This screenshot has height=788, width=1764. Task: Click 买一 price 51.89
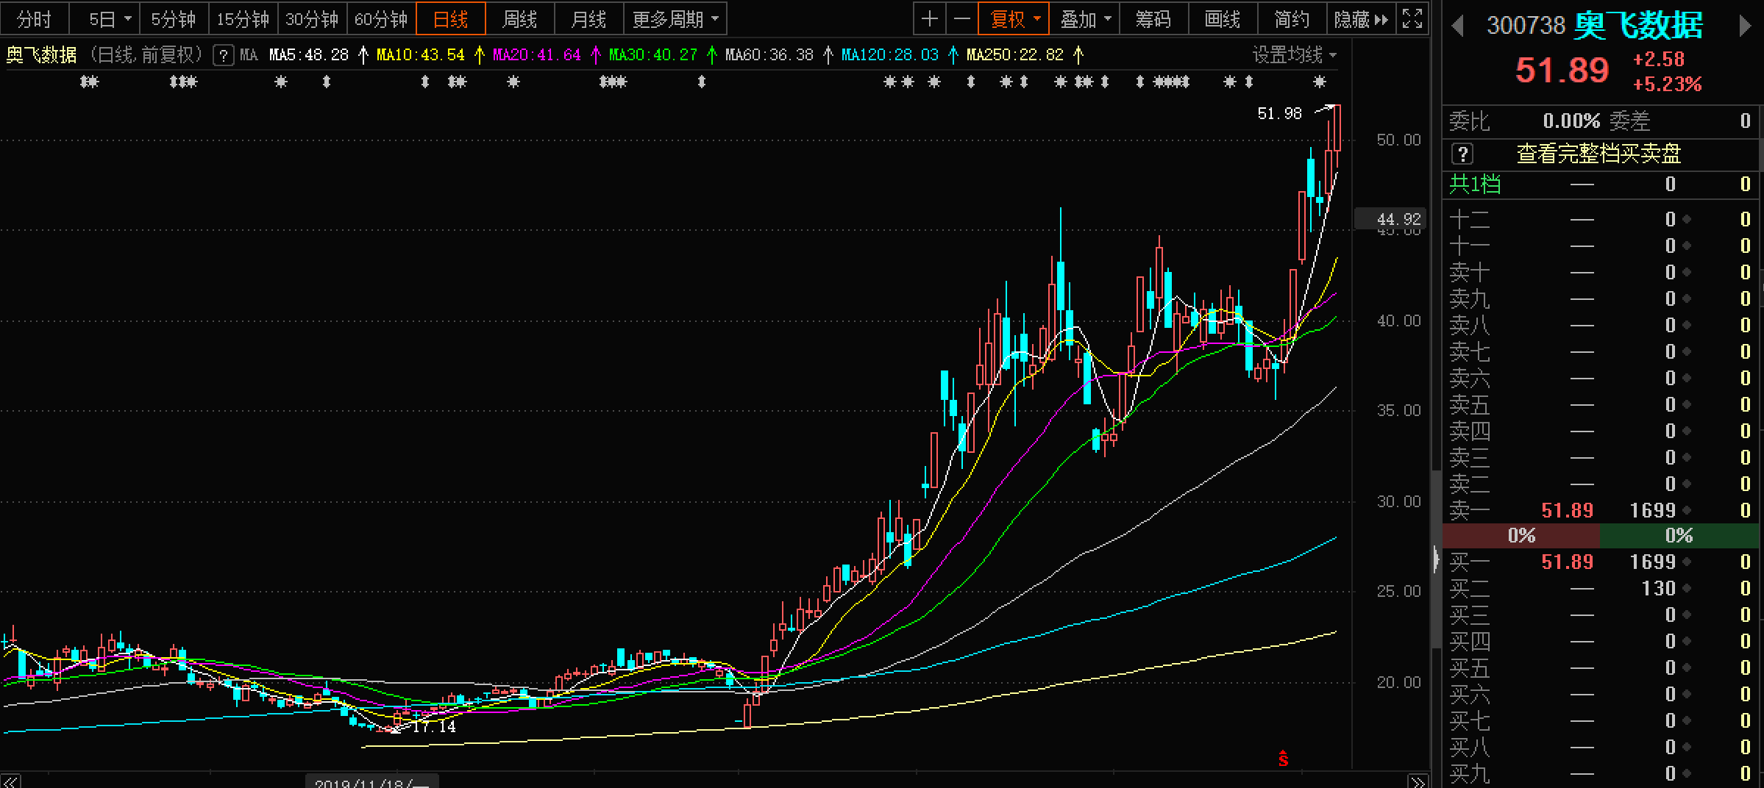1567,562
